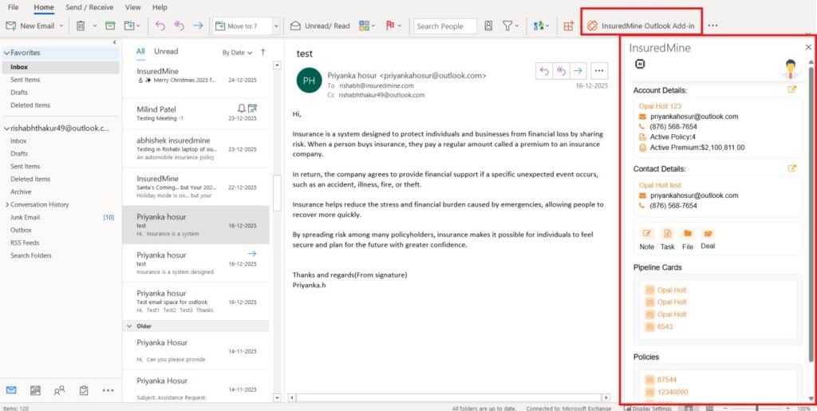The height and width of the screenshot is (411, 817).
Task: Open policy 67544 link in Policies
Action: coord(667,380)
